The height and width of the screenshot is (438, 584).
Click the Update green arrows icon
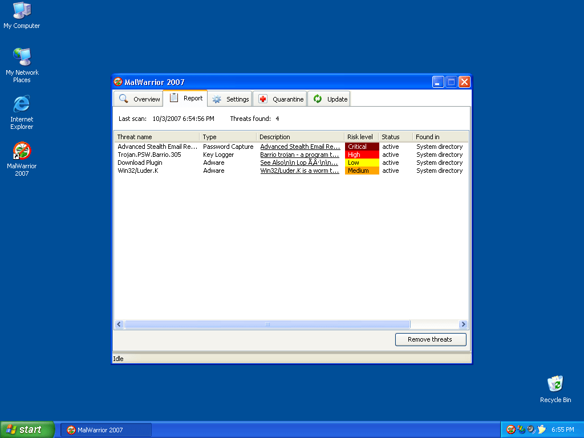pyautogui.click(x=318, y=99)
